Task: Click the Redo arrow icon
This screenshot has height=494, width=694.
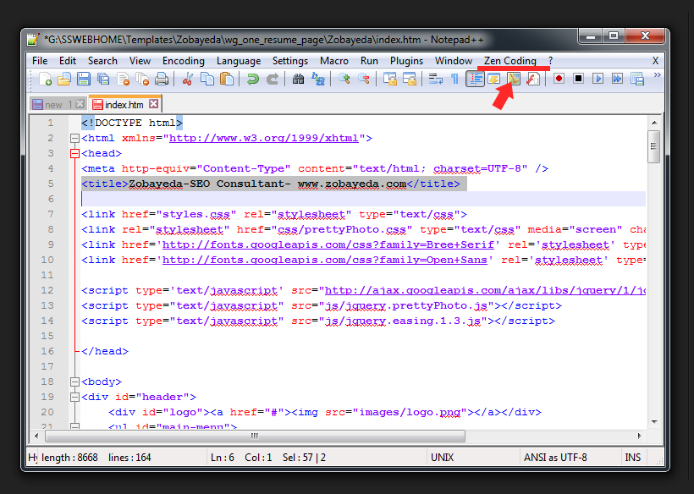Action: (273, 80)
